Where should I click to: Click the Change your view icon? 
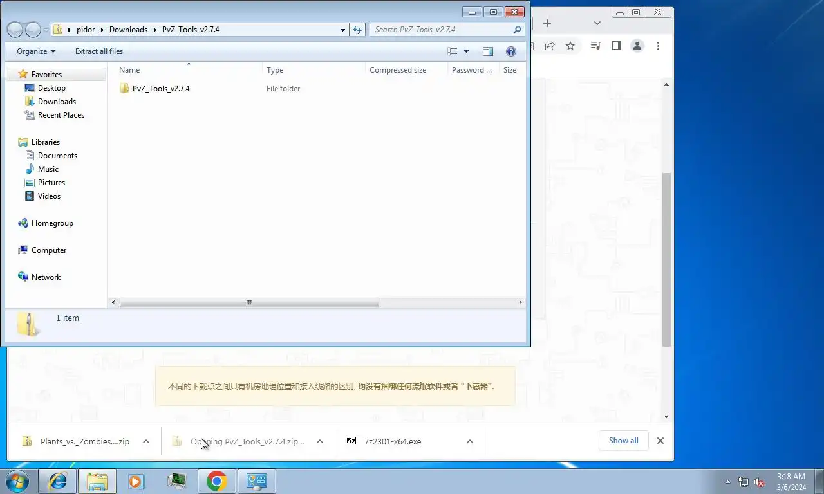[x=453, y=51]
